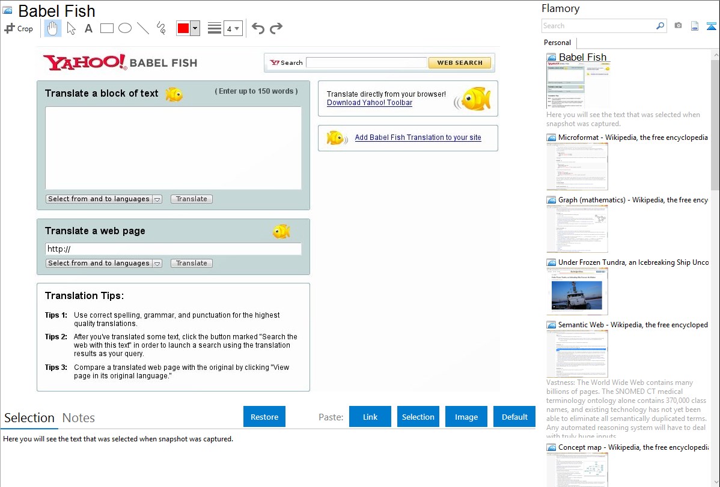Click the block of text translation area
The width and height of the screenshot is (720, 487).
174,148
